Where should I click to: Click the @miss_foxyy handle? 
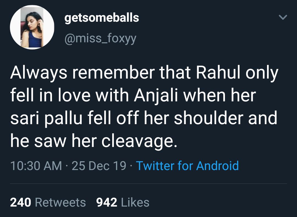click(100, 39)
